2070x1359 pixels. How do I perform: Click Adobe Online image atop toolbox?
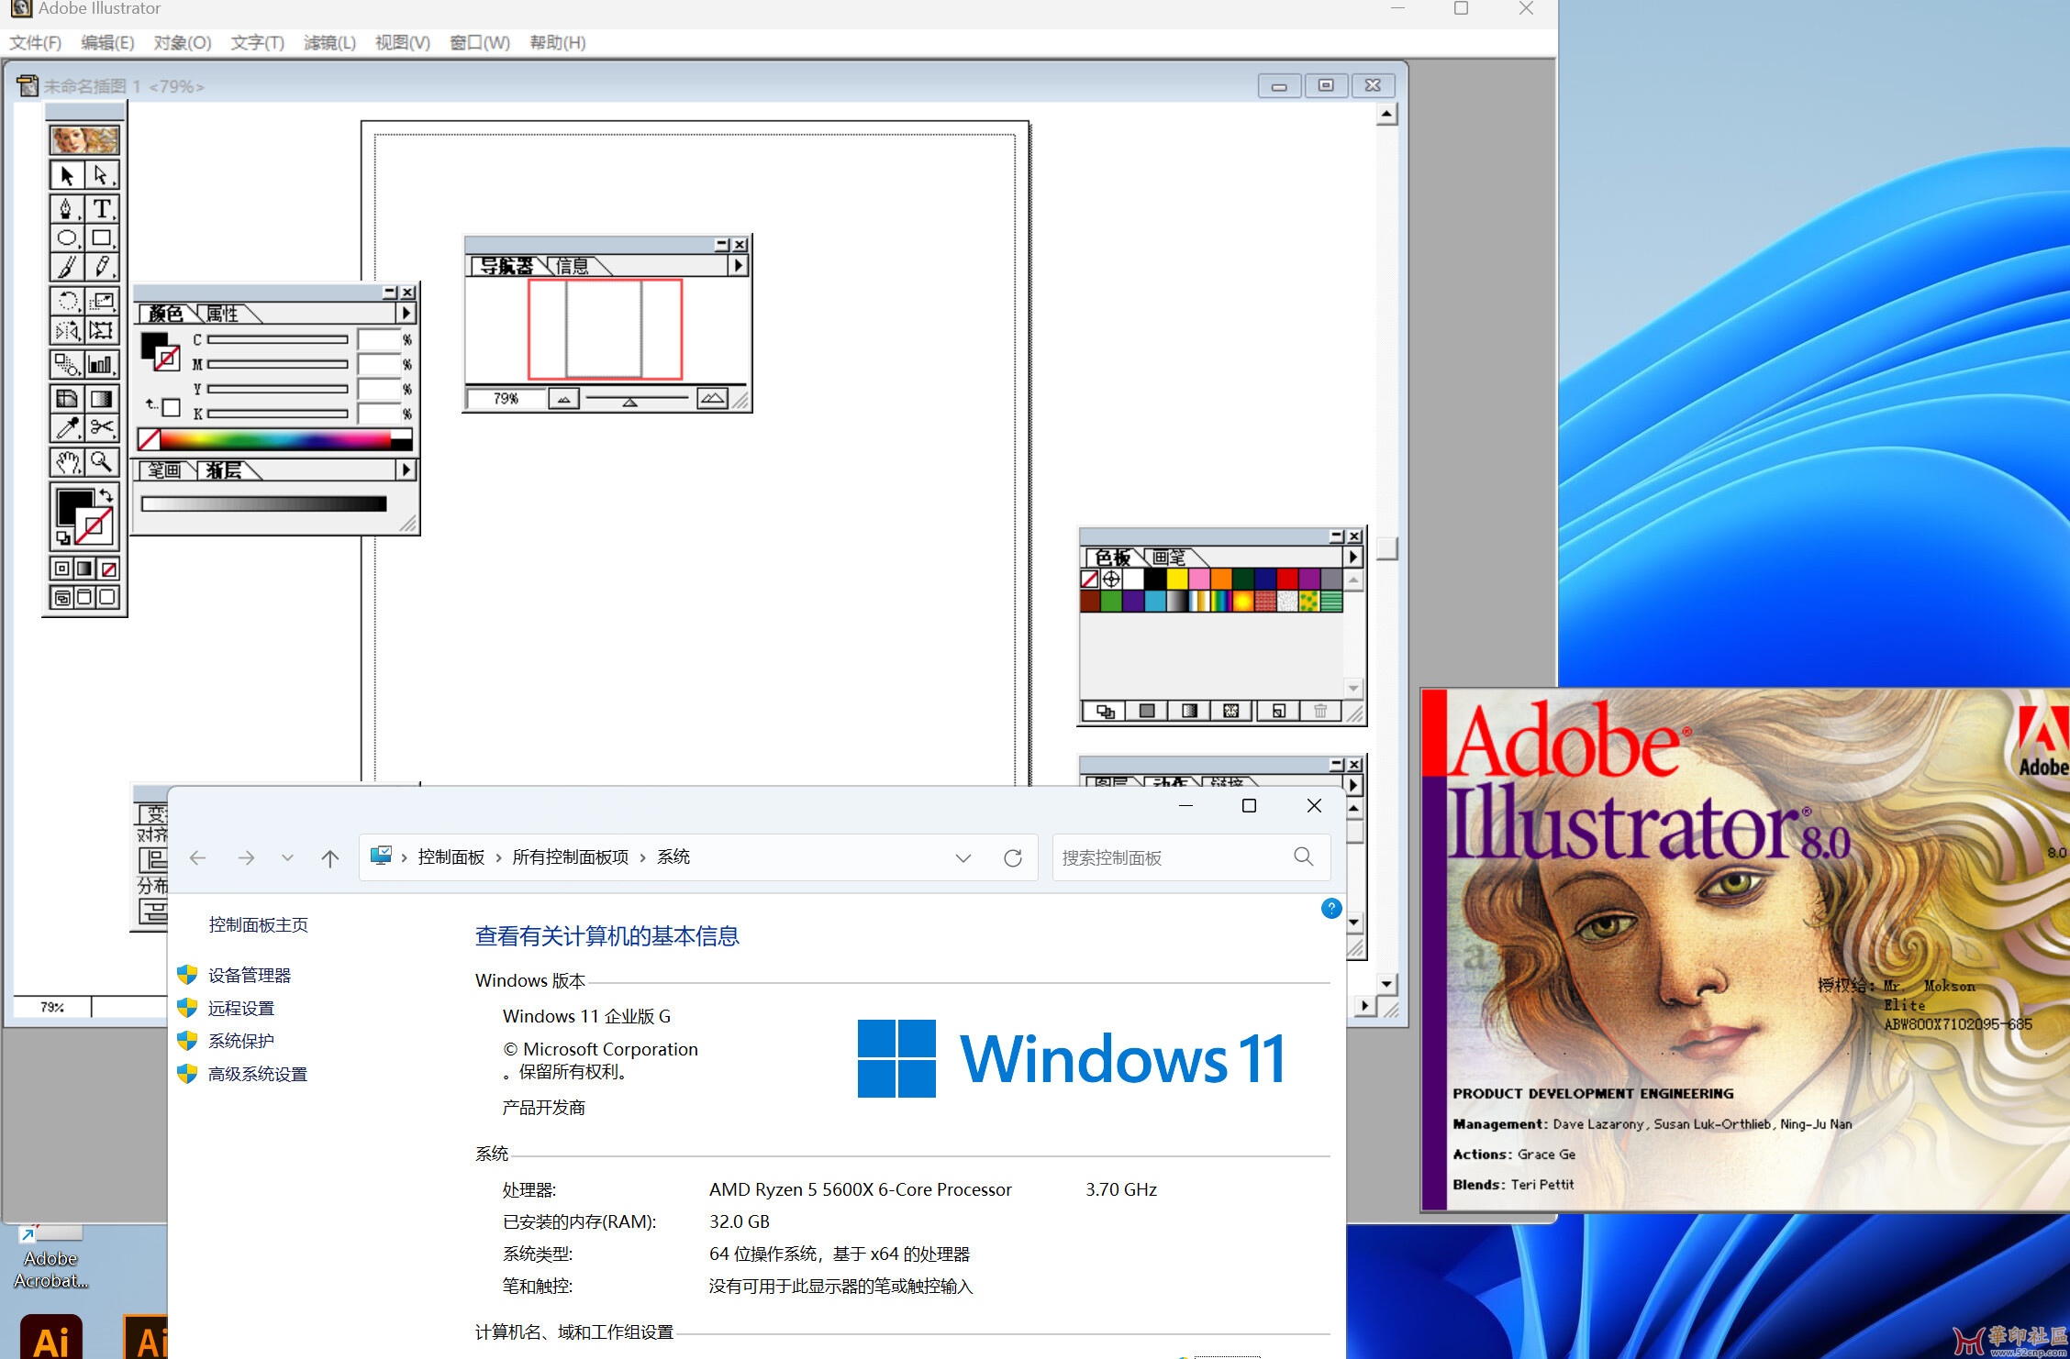point(84,140)
